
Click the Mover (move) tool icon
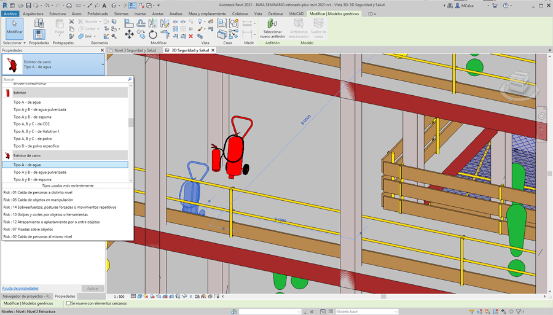[129, 35]
